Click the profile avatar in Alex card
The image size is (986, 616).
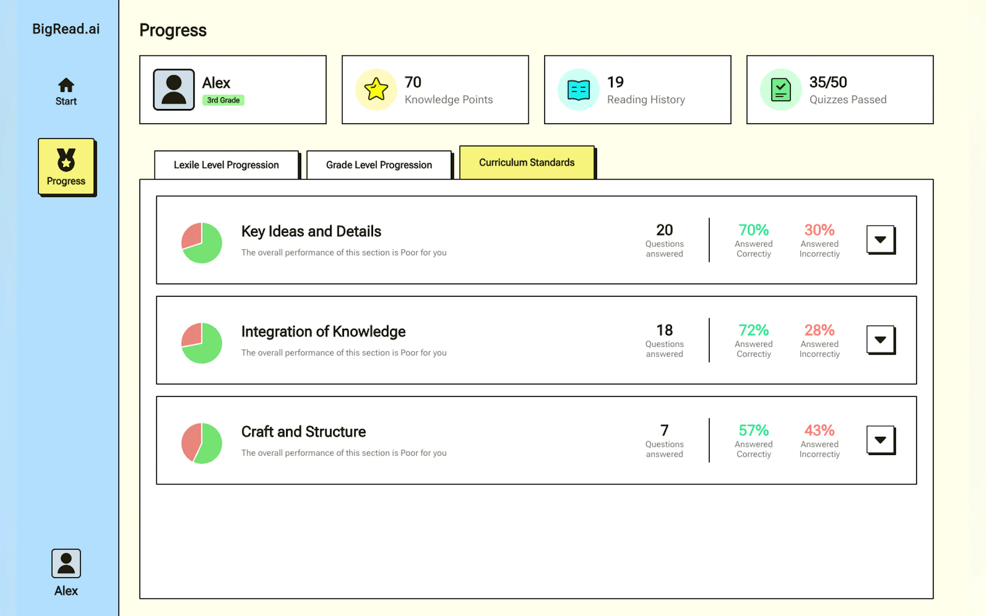174,90
